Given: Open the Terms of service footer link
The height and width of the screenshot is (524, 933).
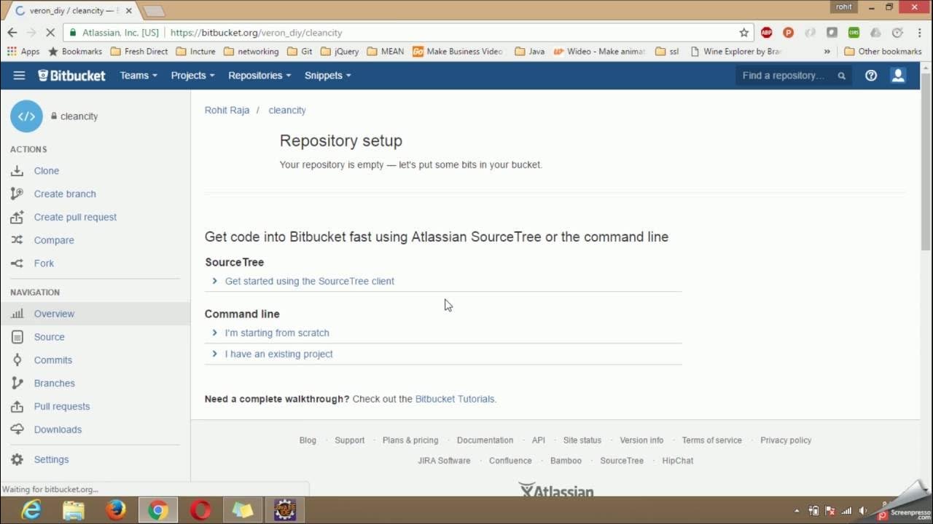Looking at the screenshot, I should click(711, 440).
